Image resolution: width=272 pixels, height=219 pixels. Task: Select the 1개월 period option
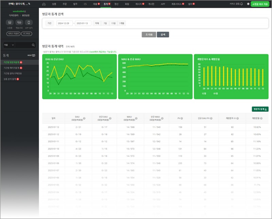121,23
